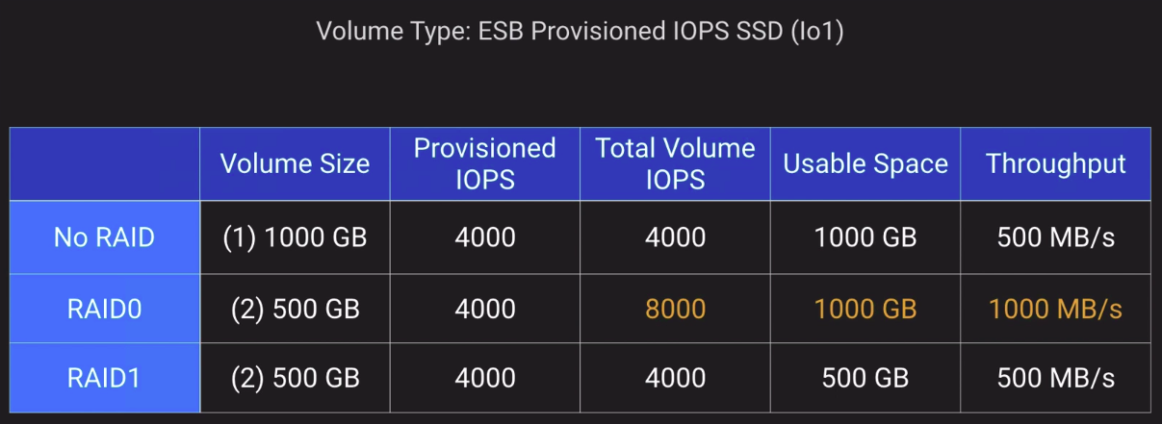Select RAID0's (2) 500 GB volume size cell
Viewport: 1162px width, 424px height.
295,309
